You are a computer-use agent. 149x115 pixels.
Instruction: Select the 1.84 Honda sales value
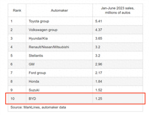coord(99,82)
